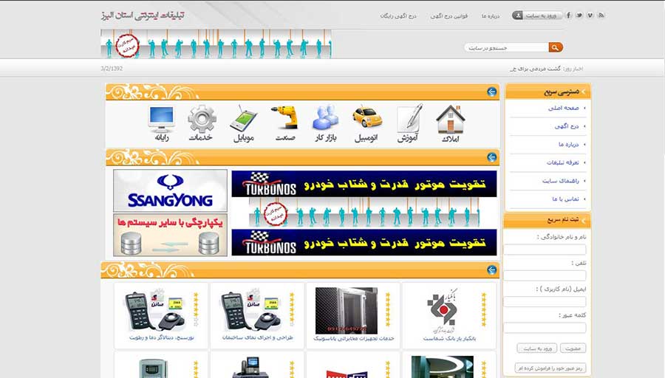This screenshot has width=665, height=378.
Task: Open the آموزش pen-and-paper category icon
Action: tap(409, 118)
